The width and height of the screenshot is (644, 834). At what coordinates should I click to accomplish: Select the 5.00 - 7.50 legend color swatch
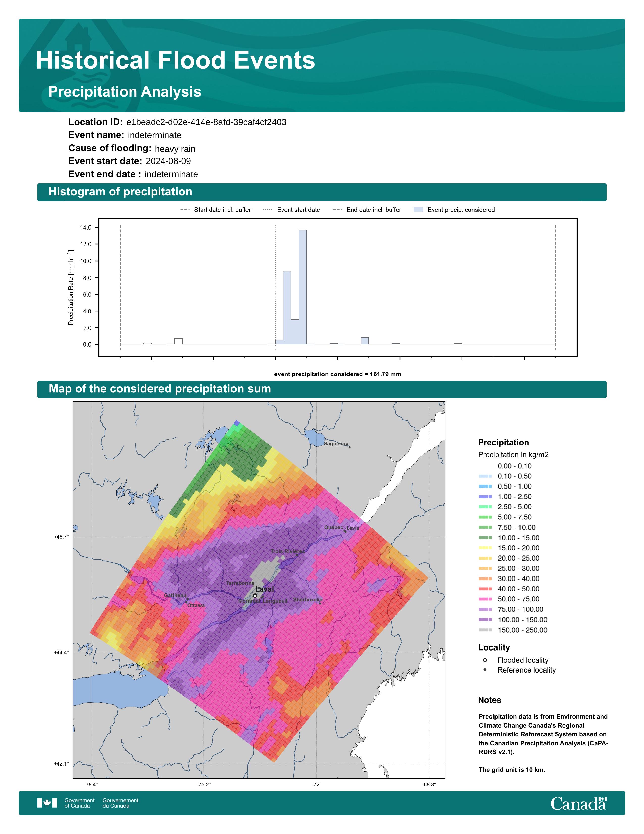point(485,517)
